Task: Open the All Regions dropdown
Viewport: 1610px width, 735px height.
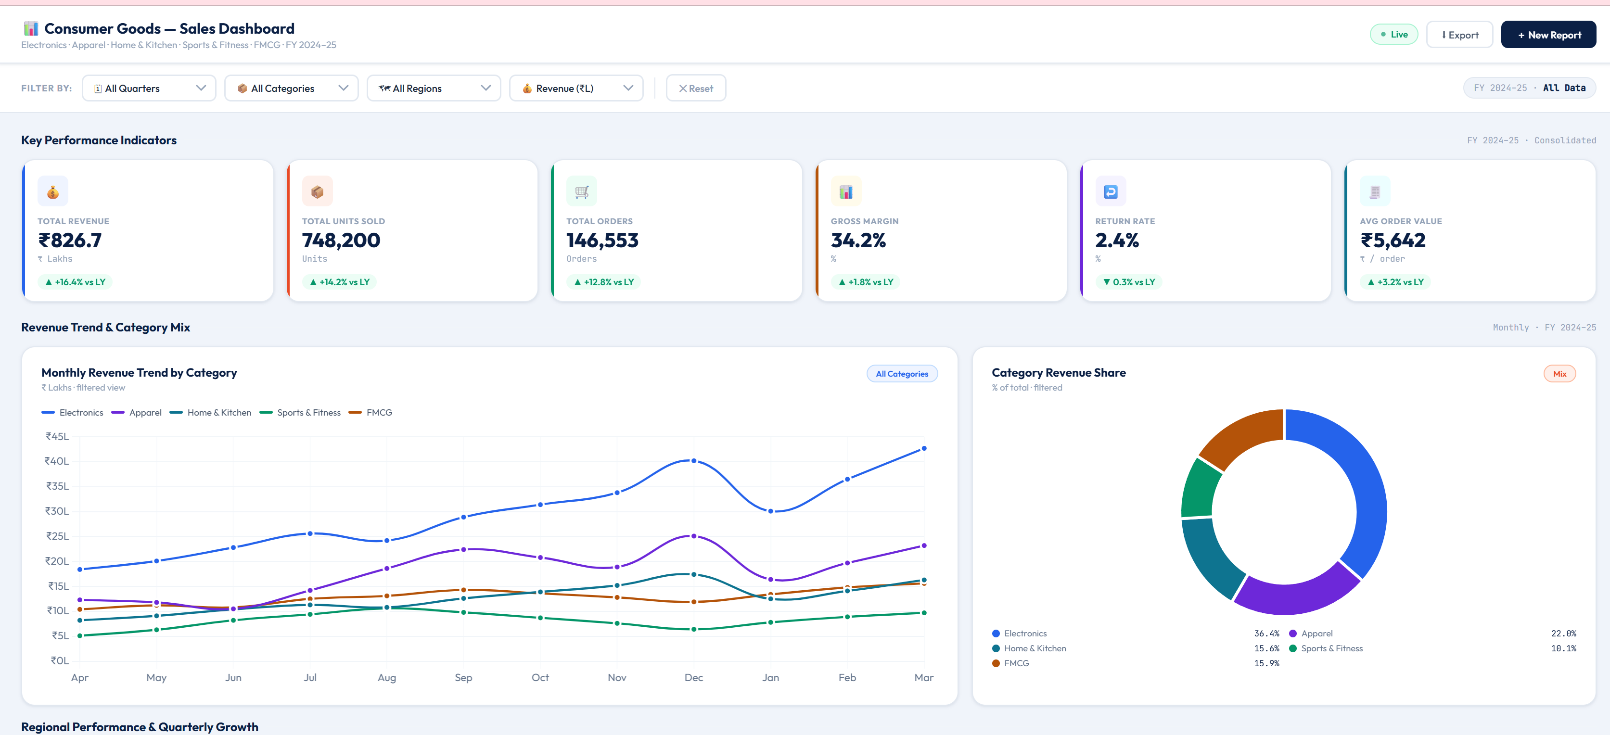Action: (x=434, y=88)
